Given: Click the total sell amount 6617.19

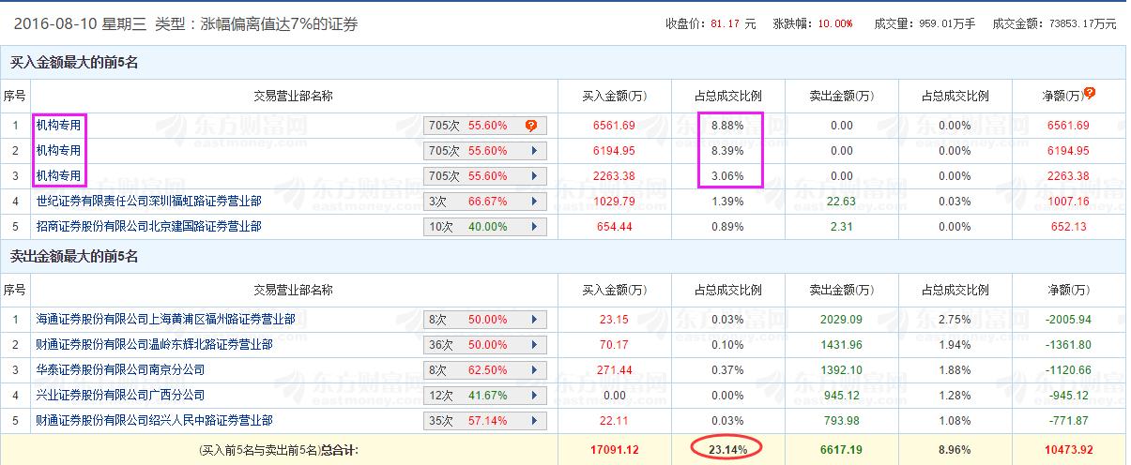Looking at the screenshot, I should click(x=841, y=450).
